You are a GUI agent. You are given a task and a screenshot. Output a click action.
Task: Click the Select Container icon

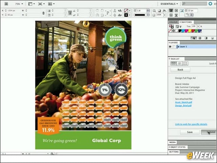[115, 11]
